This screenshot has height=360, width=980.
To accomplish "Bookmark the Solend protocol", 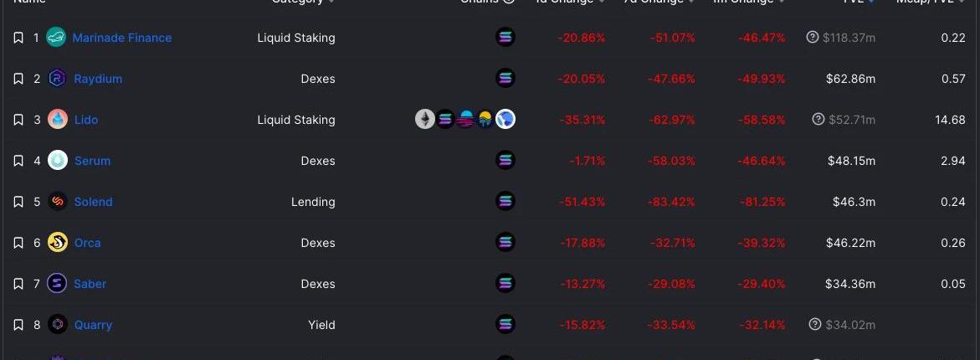I will point(18,202).
